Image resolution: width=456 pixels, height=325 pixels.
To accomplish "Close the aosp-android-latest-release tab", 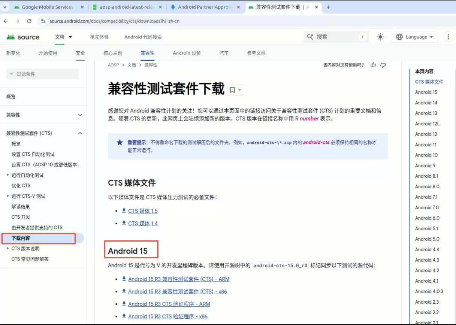I will (161, 7).
